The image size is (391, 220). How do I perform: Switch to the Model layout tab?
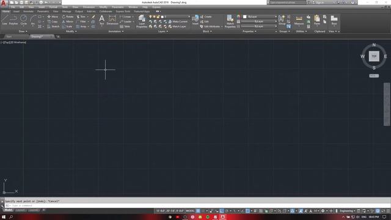pos(8,210)
